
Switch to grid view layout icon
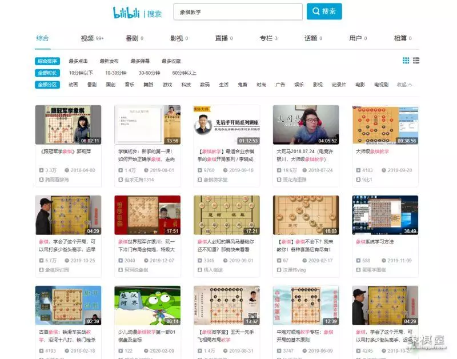pos(406,61)
